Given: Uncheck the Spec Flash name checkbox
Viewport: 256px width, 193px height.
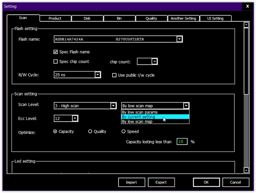Looking at the screenshot, I should 56,52.
